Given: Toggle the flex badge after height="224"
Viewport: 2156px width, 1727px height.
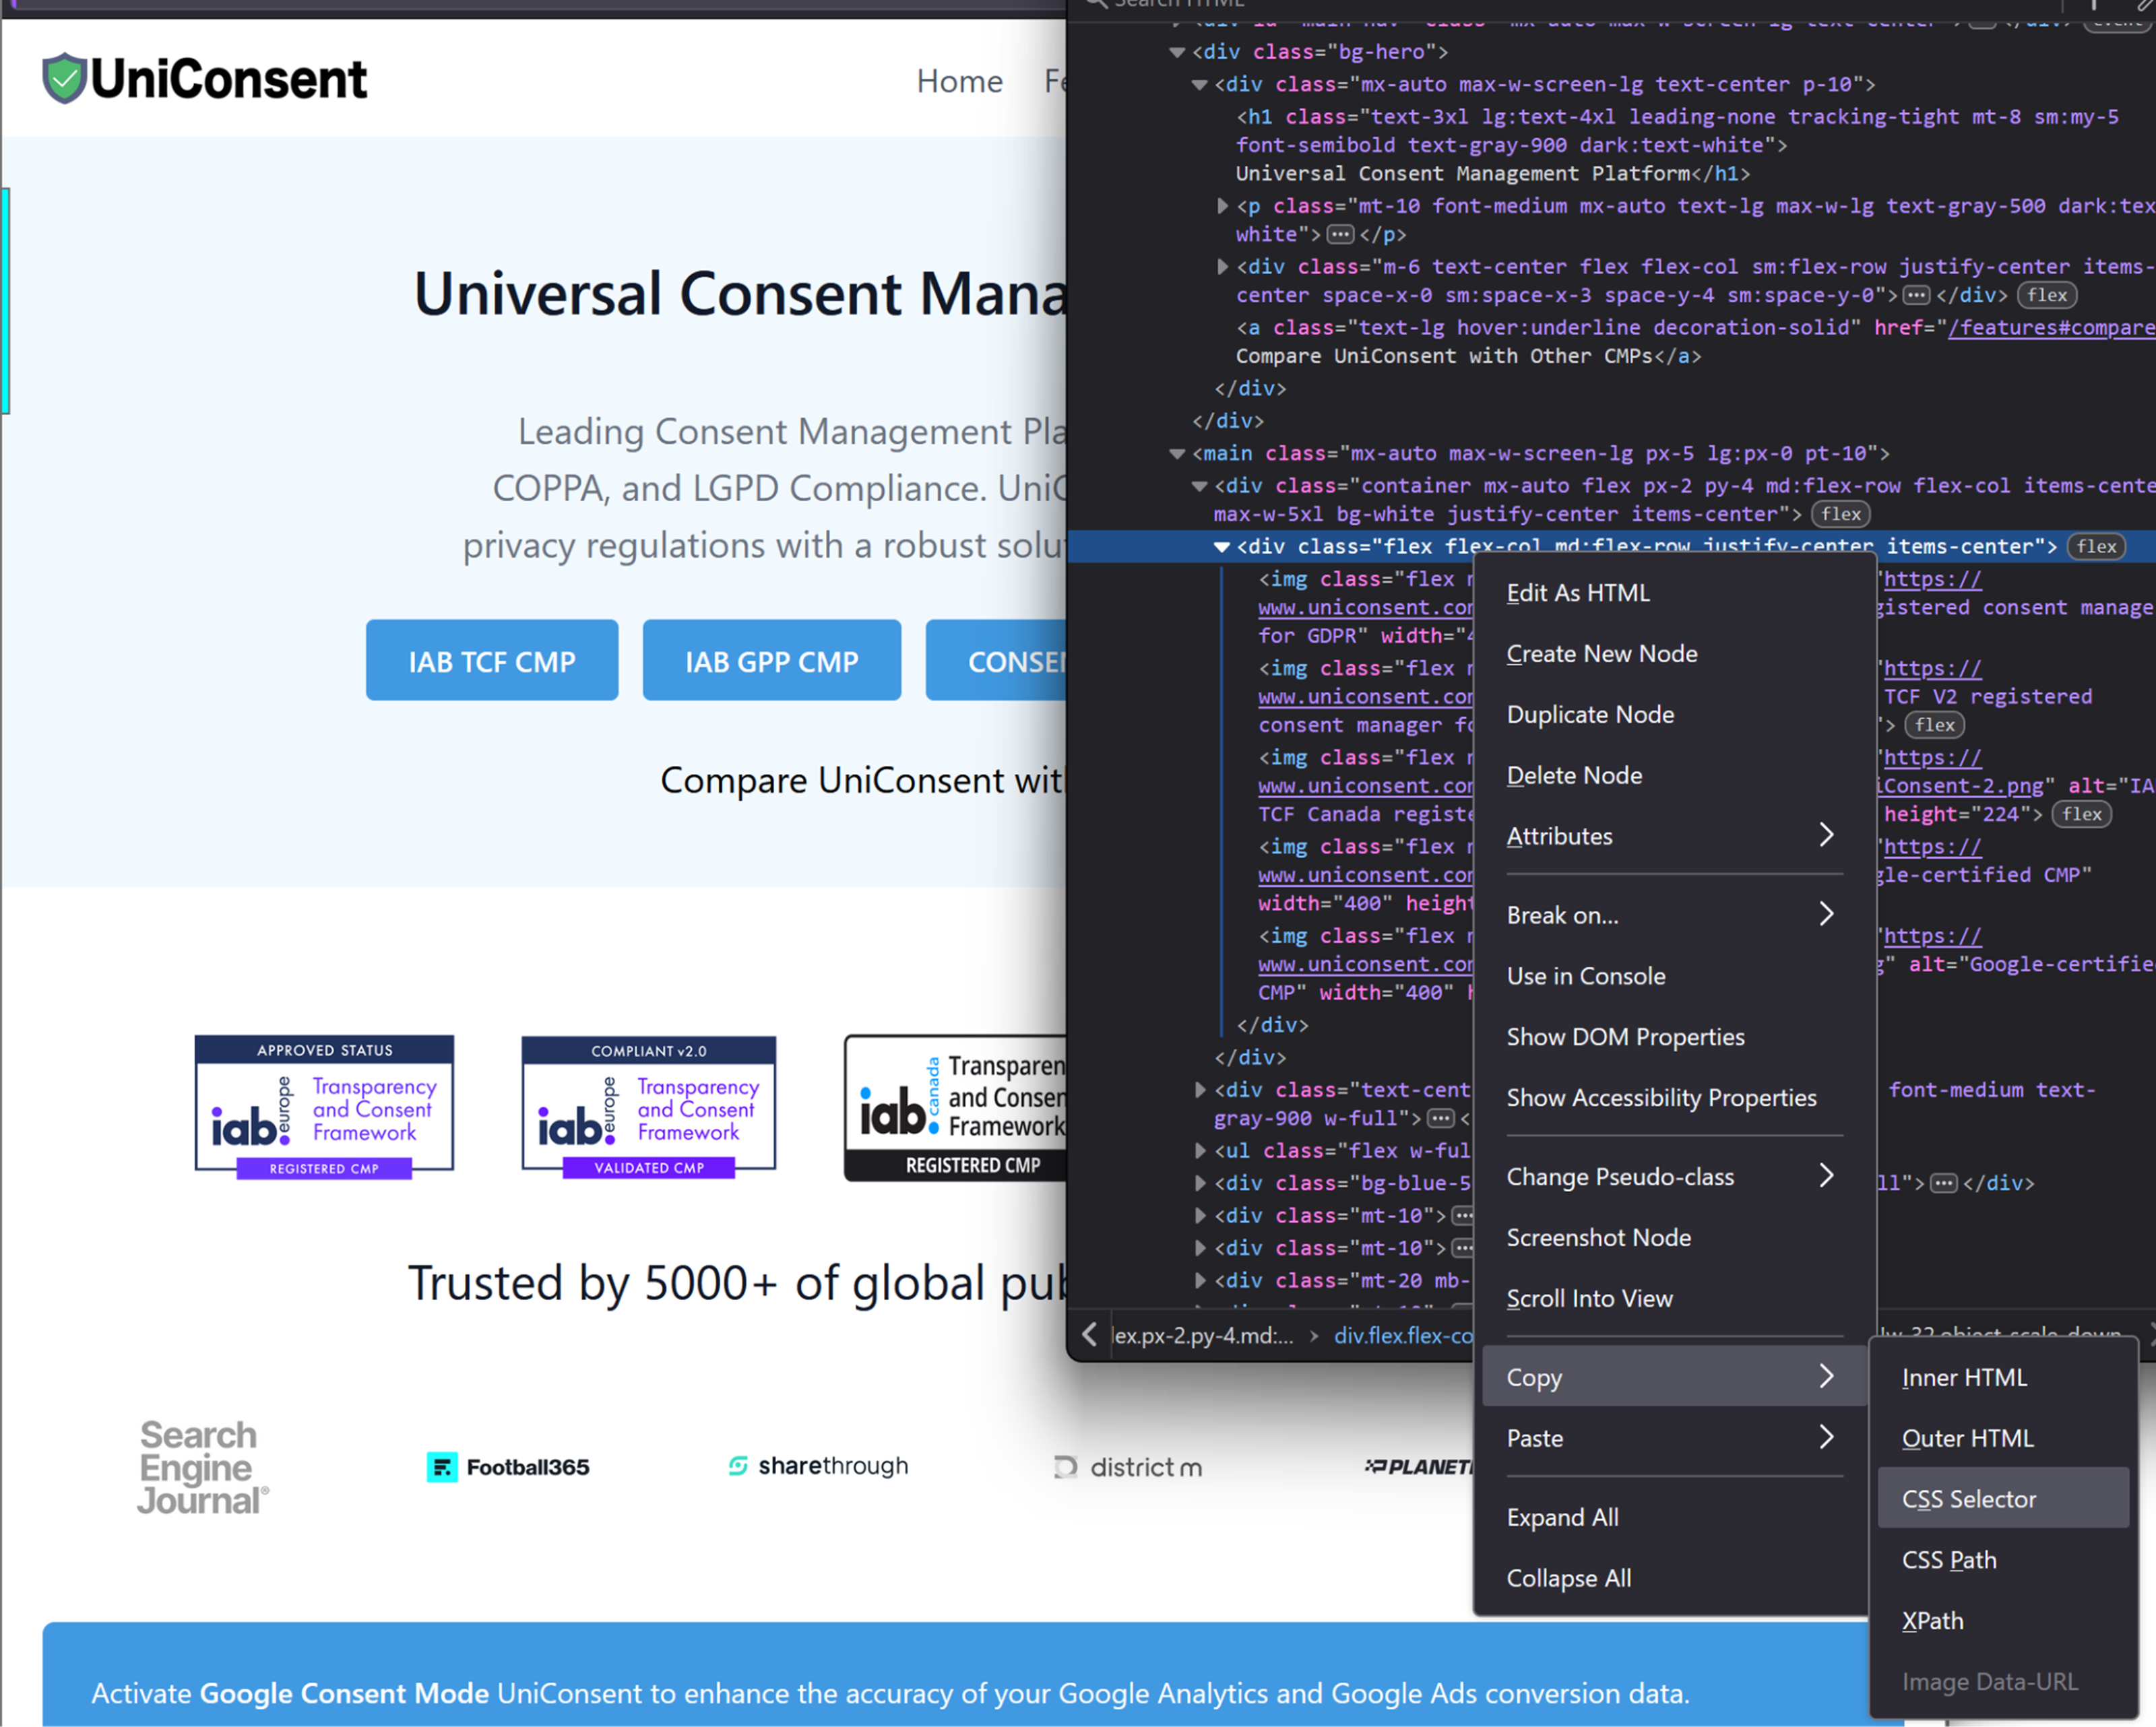Looking at the screenshot, I should click(2081, 815).
